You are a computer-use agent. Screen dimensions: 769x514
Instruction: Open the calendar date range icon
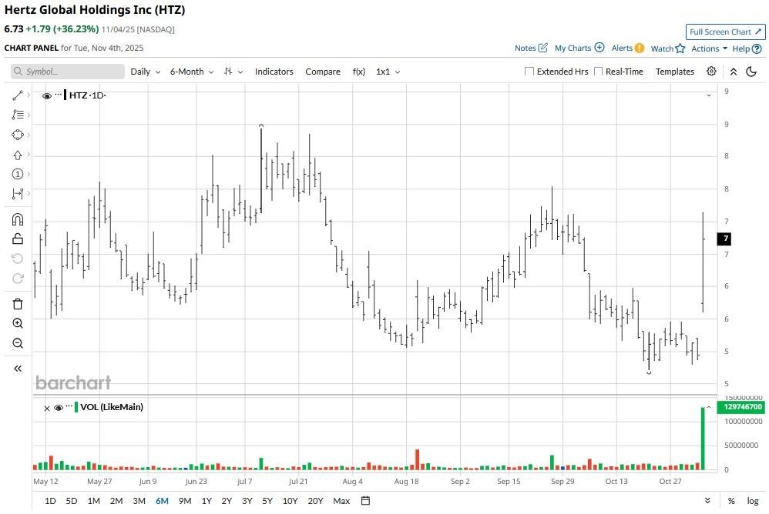[x=365, y=501]
